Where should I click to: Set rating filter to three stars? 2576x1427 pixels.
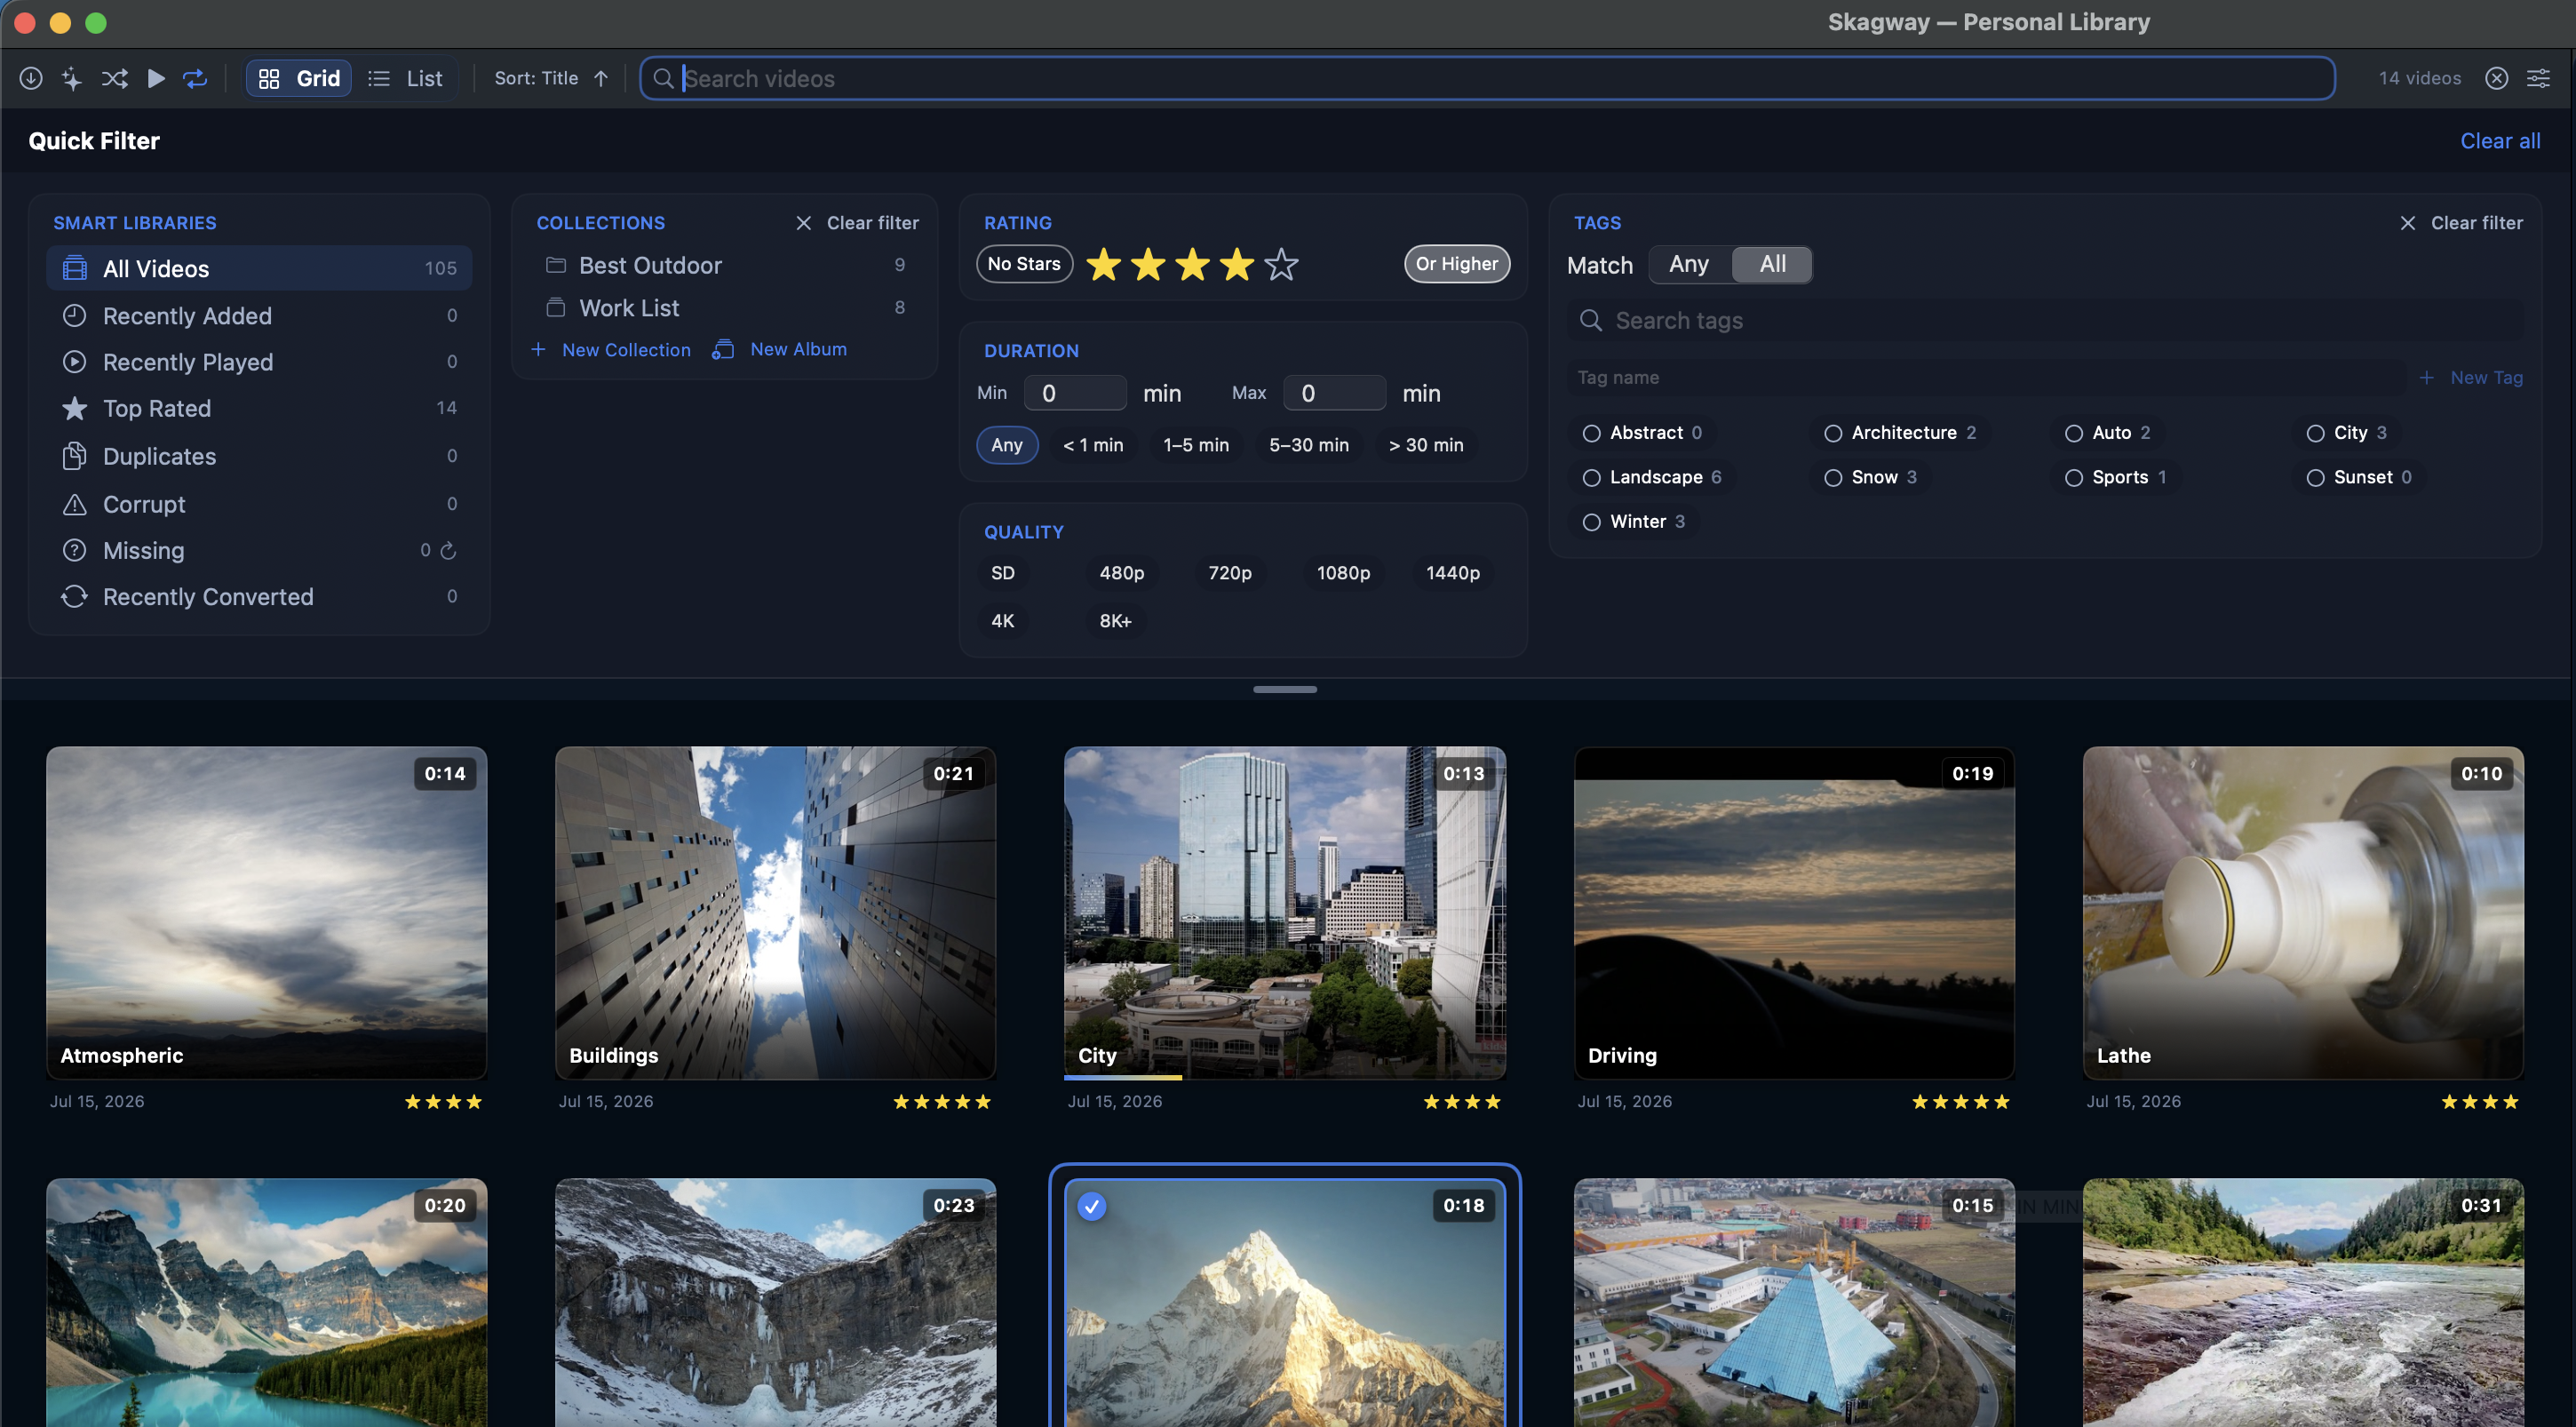1193,265
